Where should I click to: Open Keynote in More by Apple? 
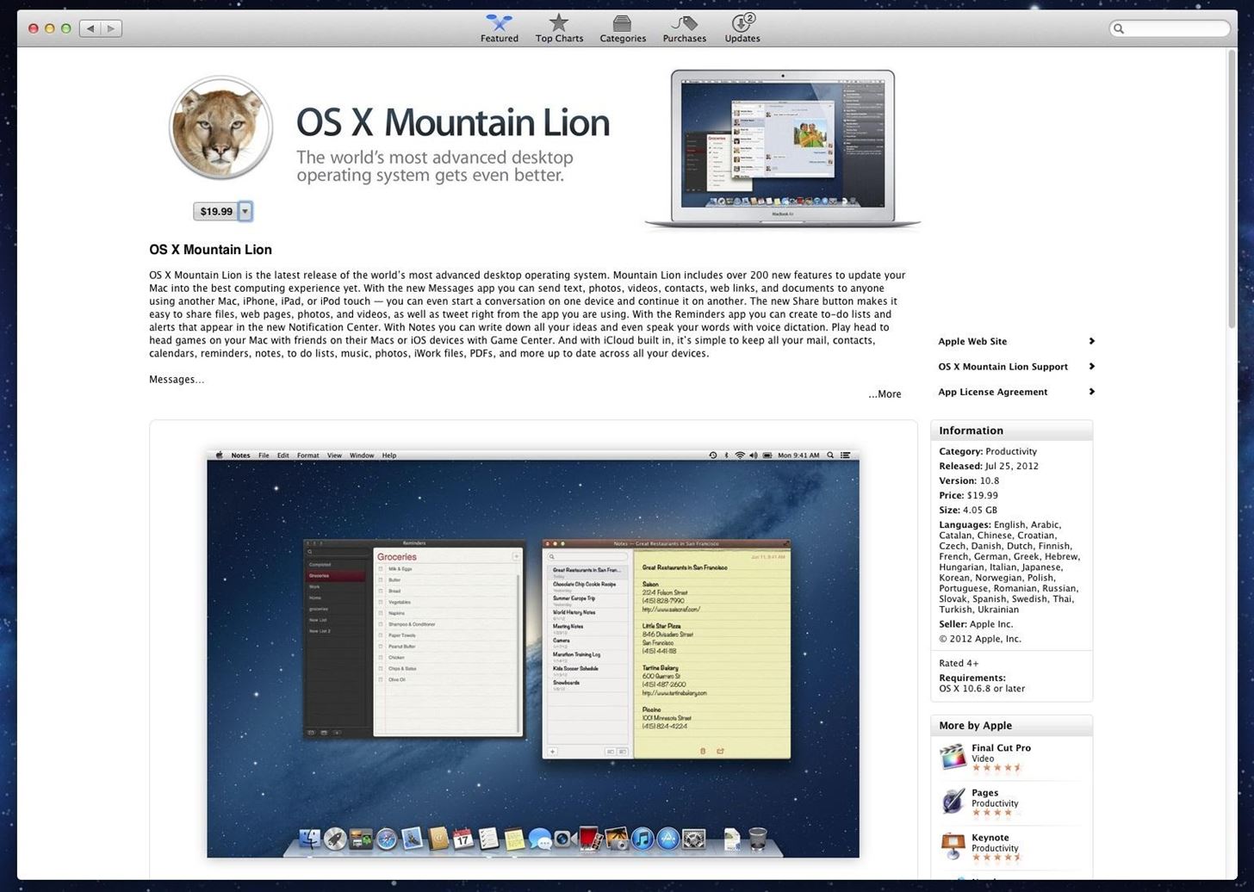click(x=990, y=838)
